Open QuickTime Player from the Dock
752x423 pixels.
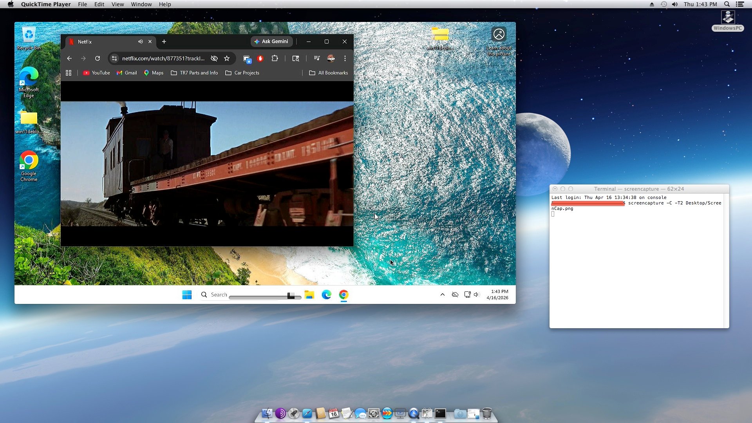coord(414,414)
